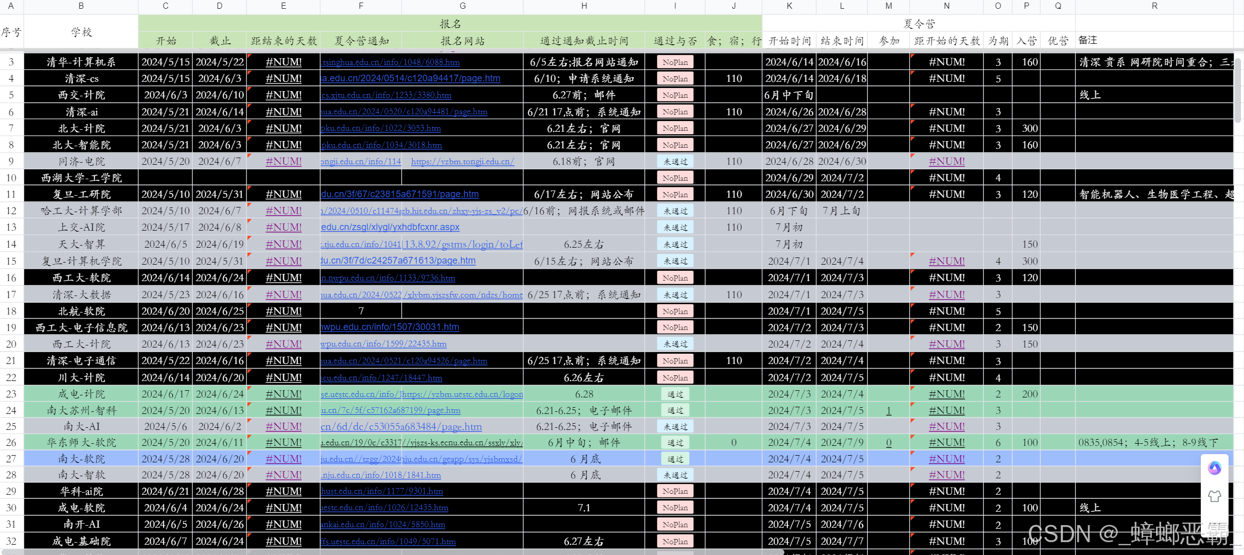Select the 西交-计院 school cell
The width and height of the screenshot is (1244, 555).
81,95
